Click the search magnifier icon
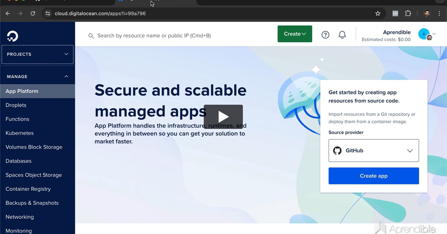Image resolution: width=447 pixels, height=234 pixels. pyautogui.click(x=91, y=36)
